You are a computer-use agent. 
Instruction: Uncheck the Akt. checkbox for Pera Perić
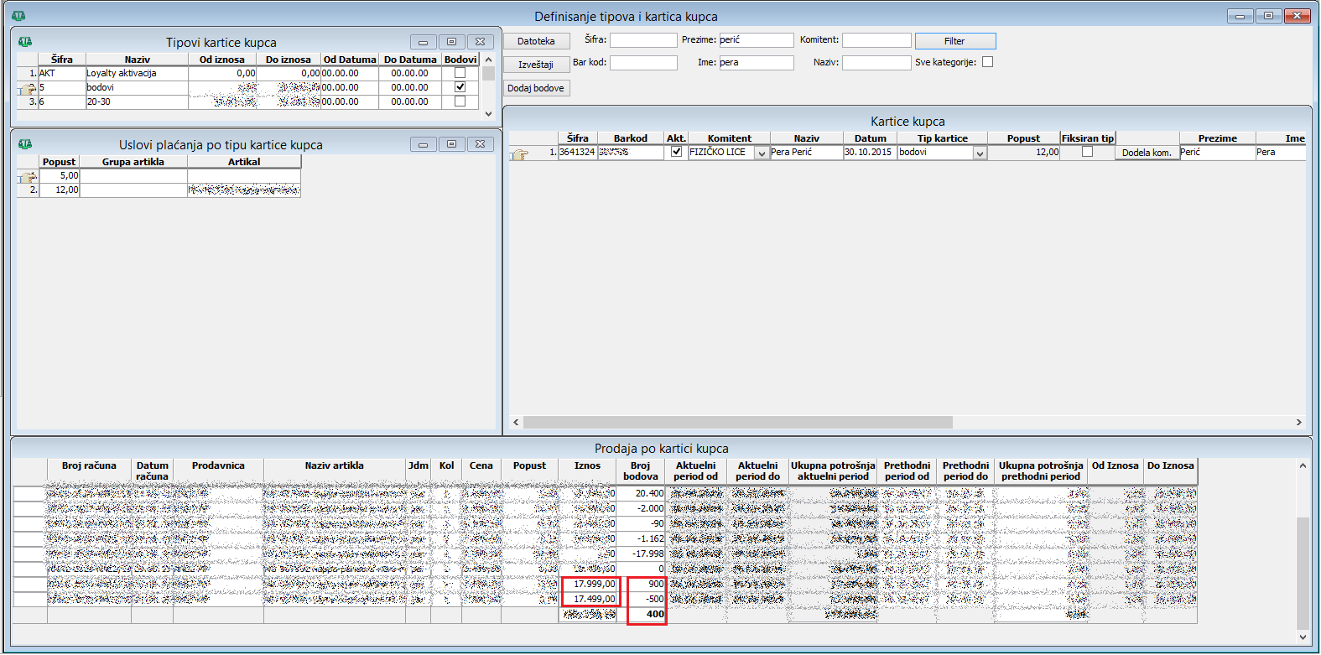pos(676,152)
